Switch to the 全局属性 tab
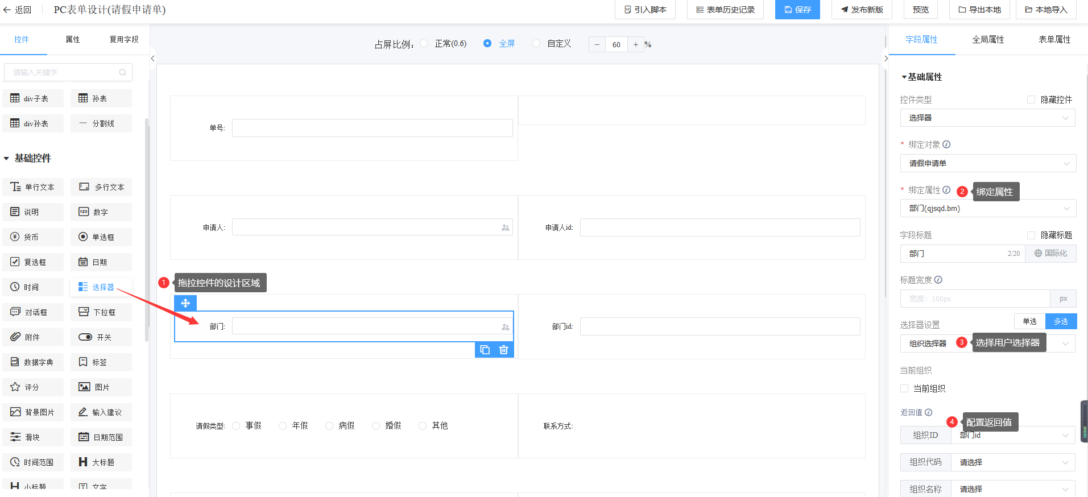 pos(988,39)
